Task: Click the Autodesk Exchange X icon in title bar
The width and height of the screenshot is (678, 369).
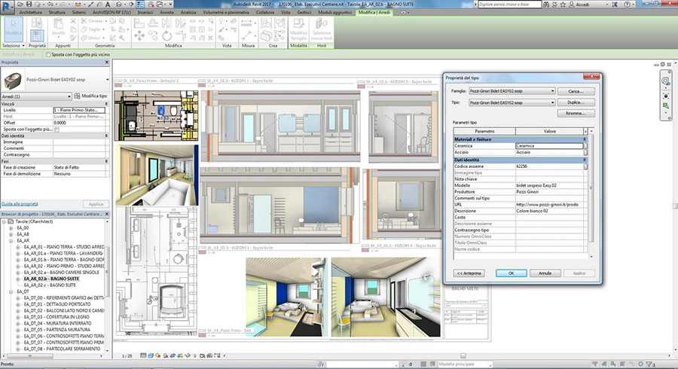Action: point(615,5)
